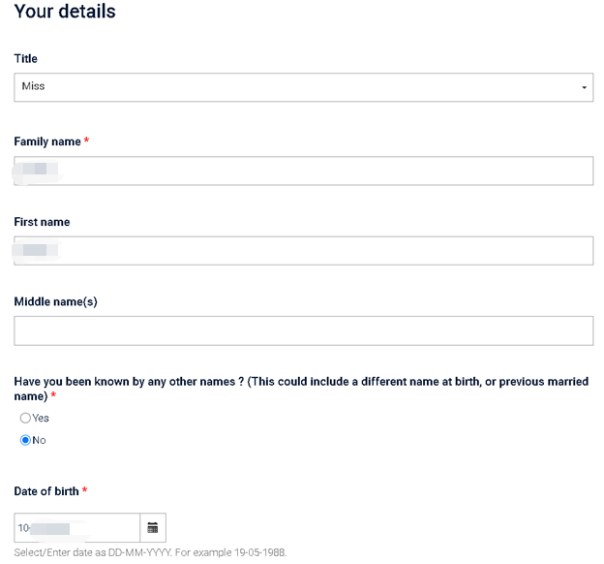Click into the Middle name(s) field
Screen dimensions: 604x564
click(304, 330)
